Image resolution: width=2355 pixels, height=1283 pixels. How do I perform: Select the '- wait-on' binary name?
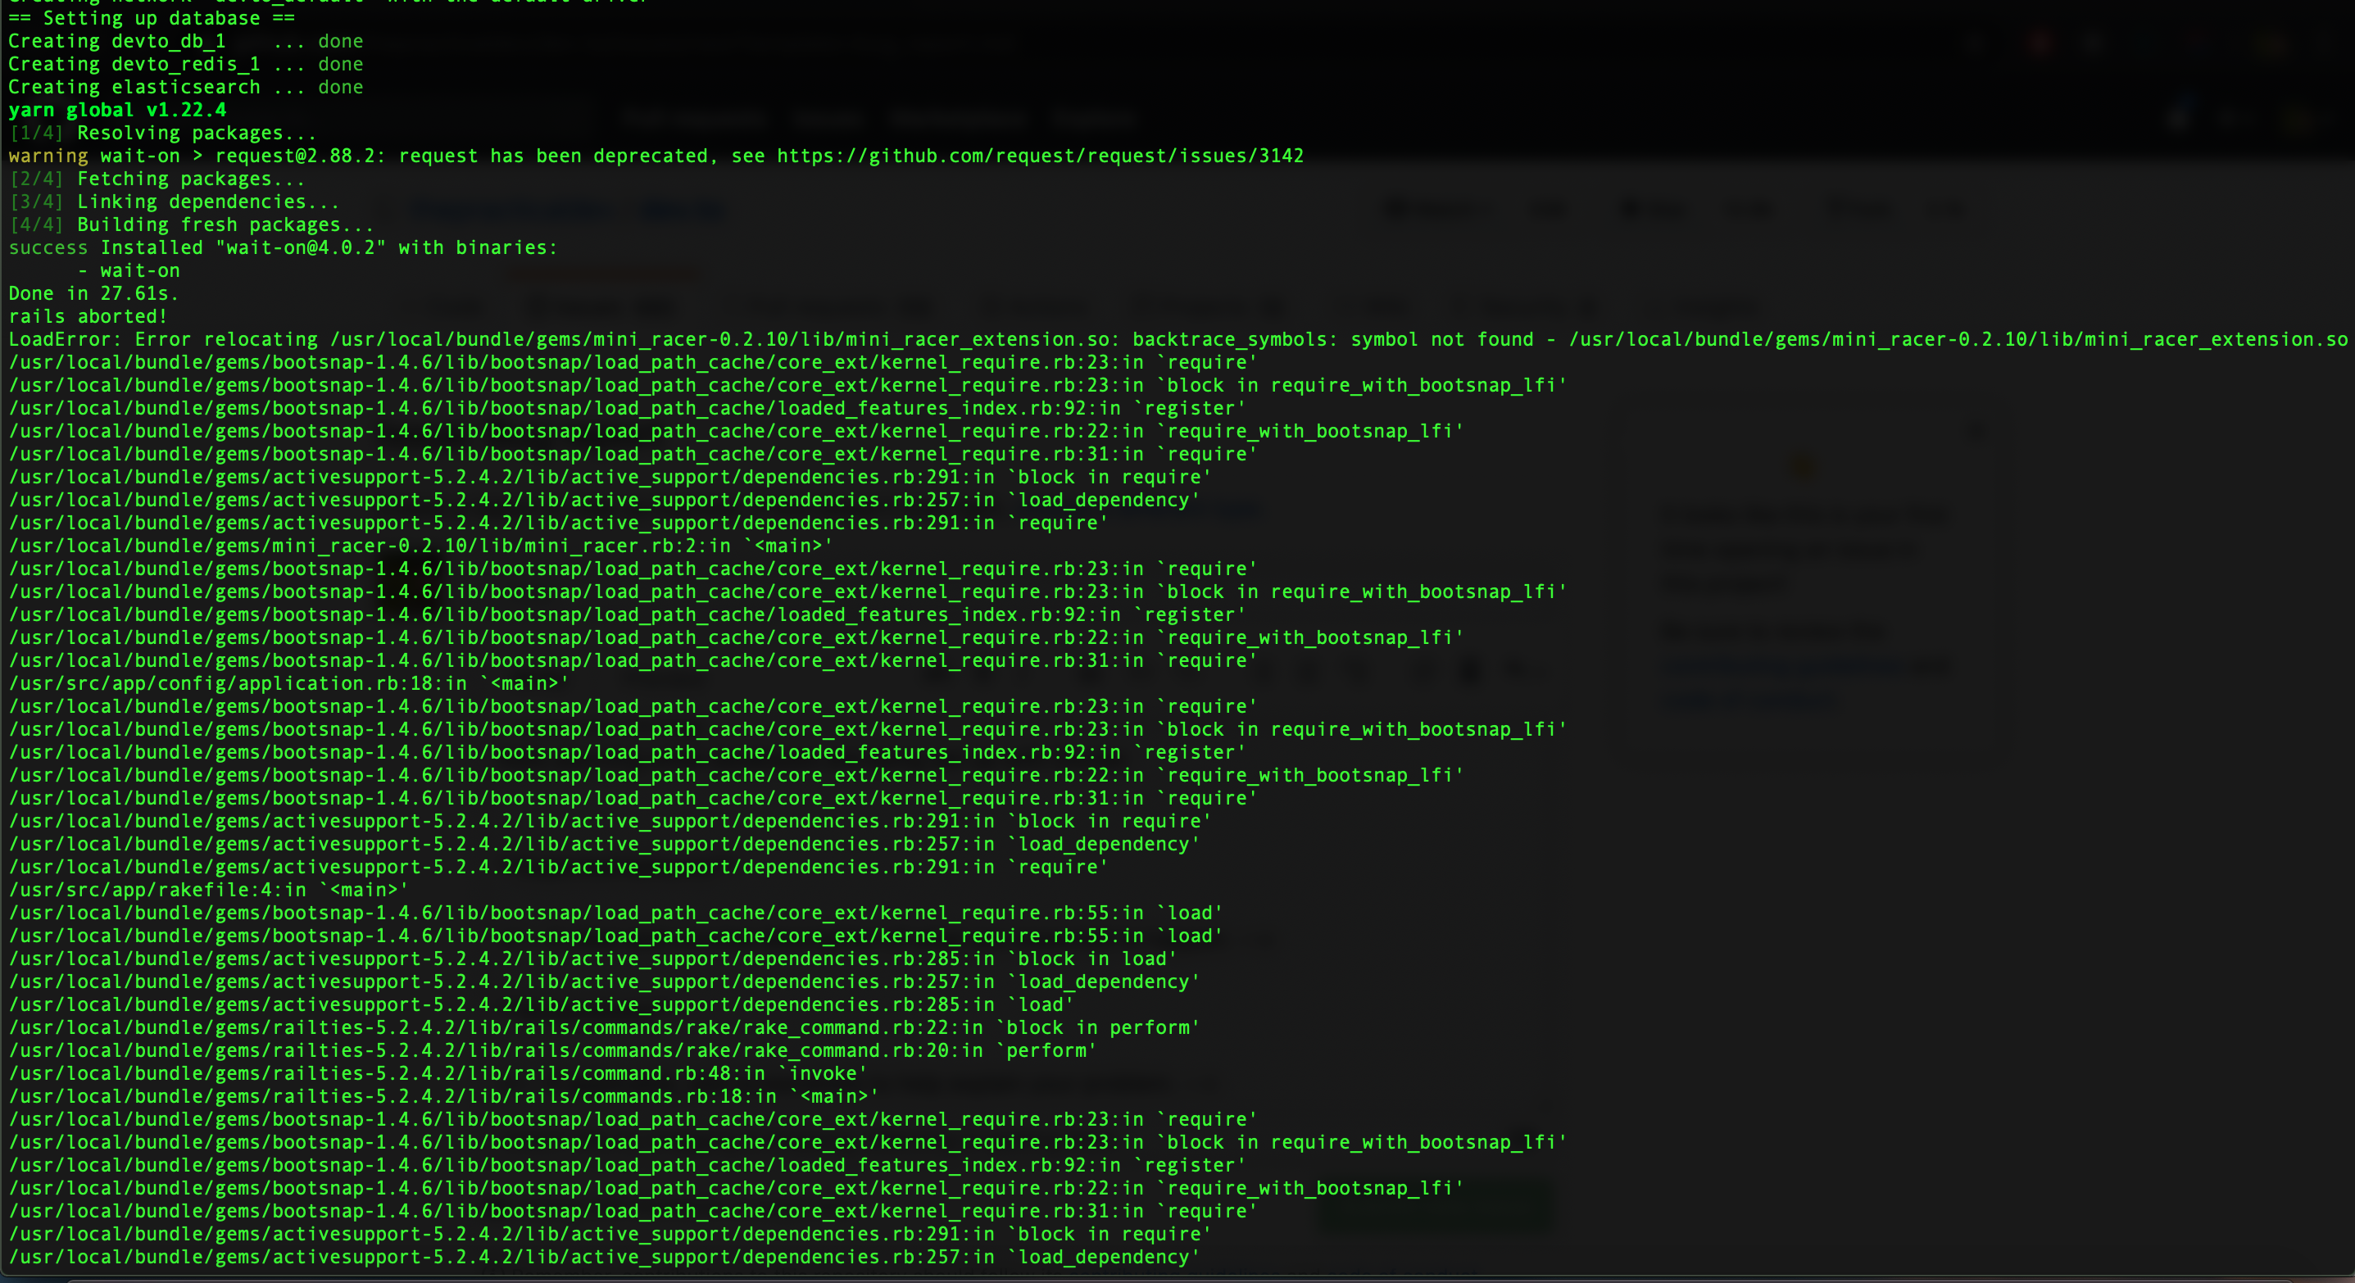[x=129, y=270]
